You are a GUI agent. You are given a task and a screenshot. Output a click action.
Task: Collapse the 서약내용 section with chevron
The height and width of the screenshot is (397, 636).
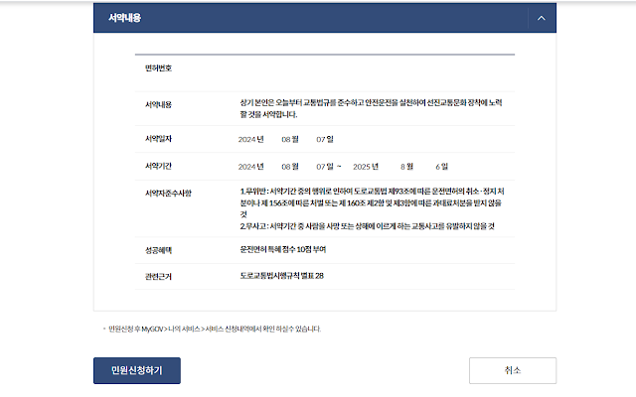[x=541, y=18]
